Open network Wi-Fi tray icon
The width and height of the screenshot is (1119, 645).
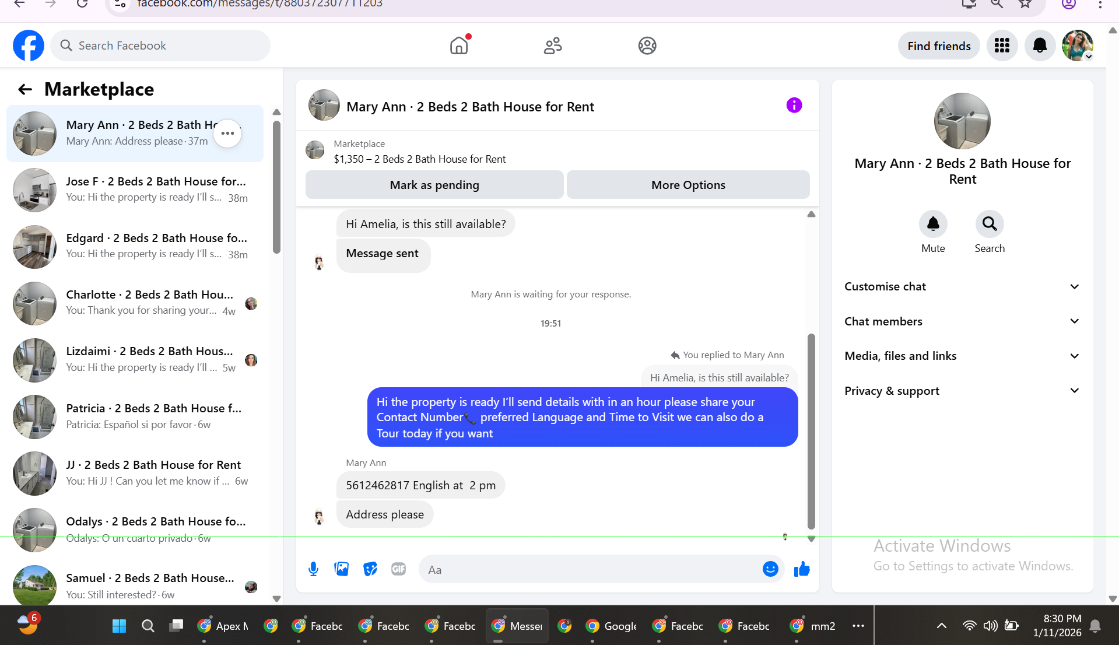(969, 626)
